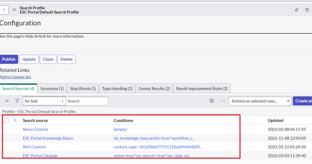
Task: Click the Create button at list right
Action: 302,101
